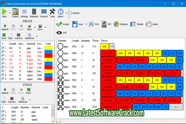
Task: Append a new stock item in STOCK panel
Action: tap(5, 91)
